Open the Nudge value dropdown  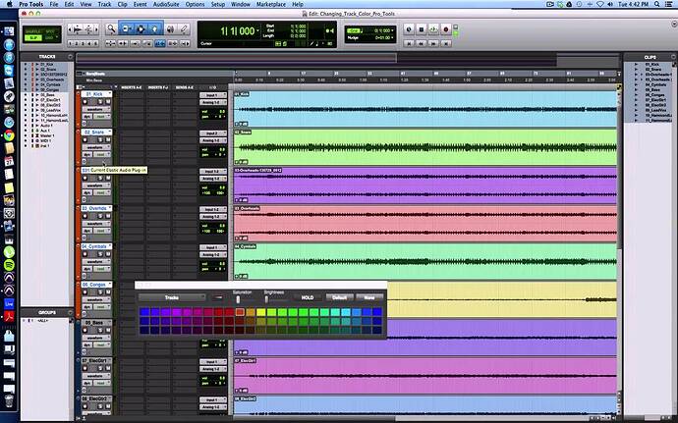click(392, 38)
